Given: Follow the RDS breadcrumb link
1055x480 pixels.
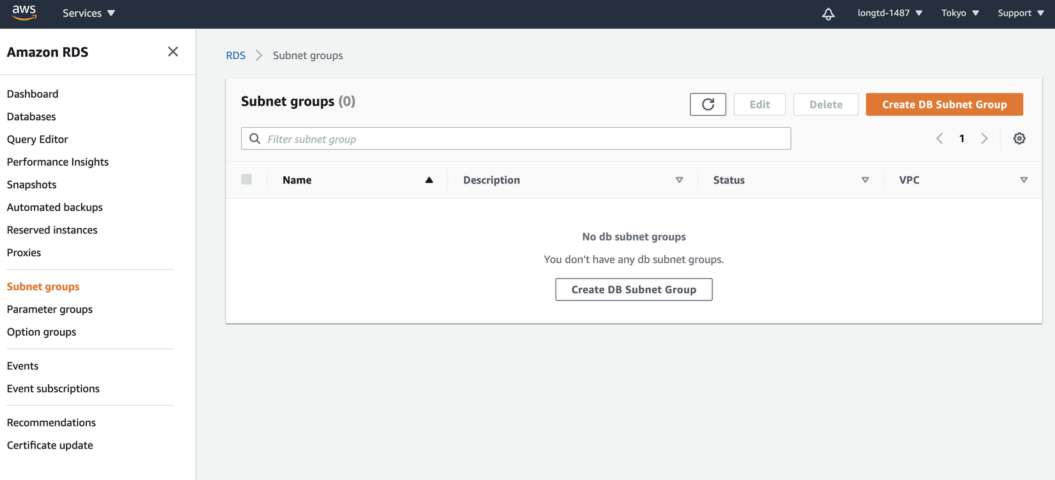Looking at the screenshot, I should [235, 56].
